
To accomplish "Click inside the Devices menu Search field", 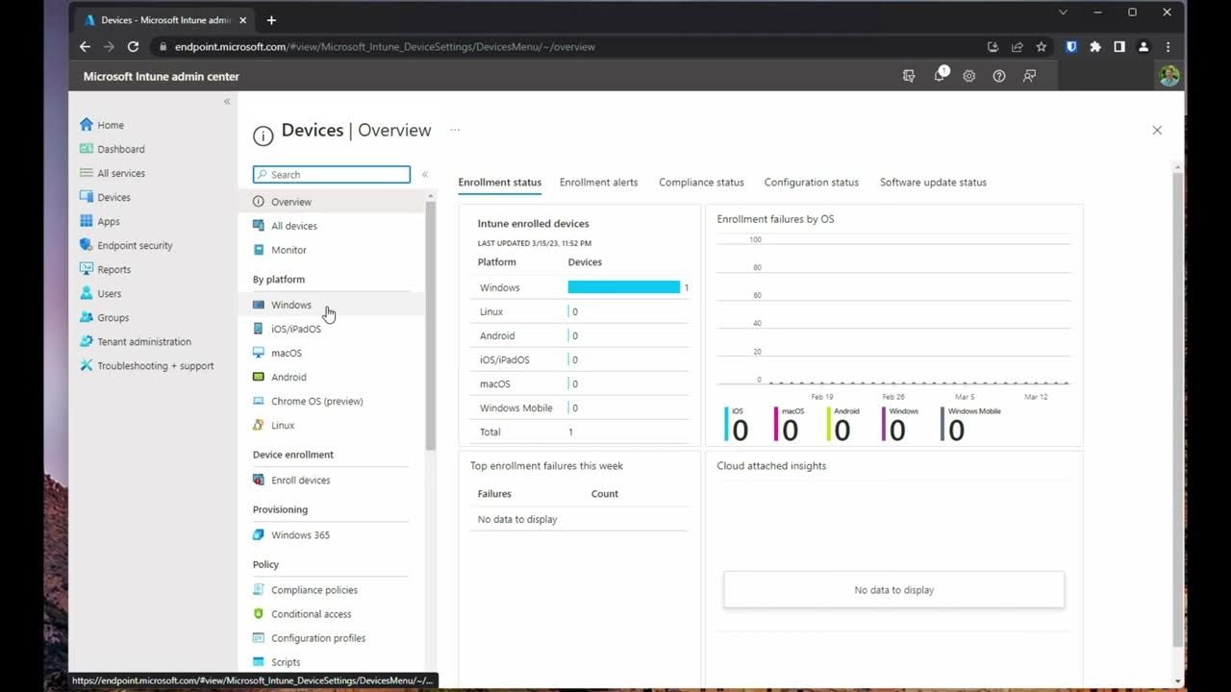I will 332,174.
